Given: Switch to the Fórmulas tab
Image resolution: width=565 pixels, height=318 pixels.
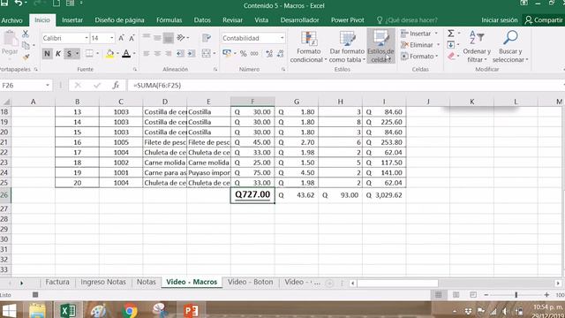Looking at the screenshot, I should coord(169,20).
